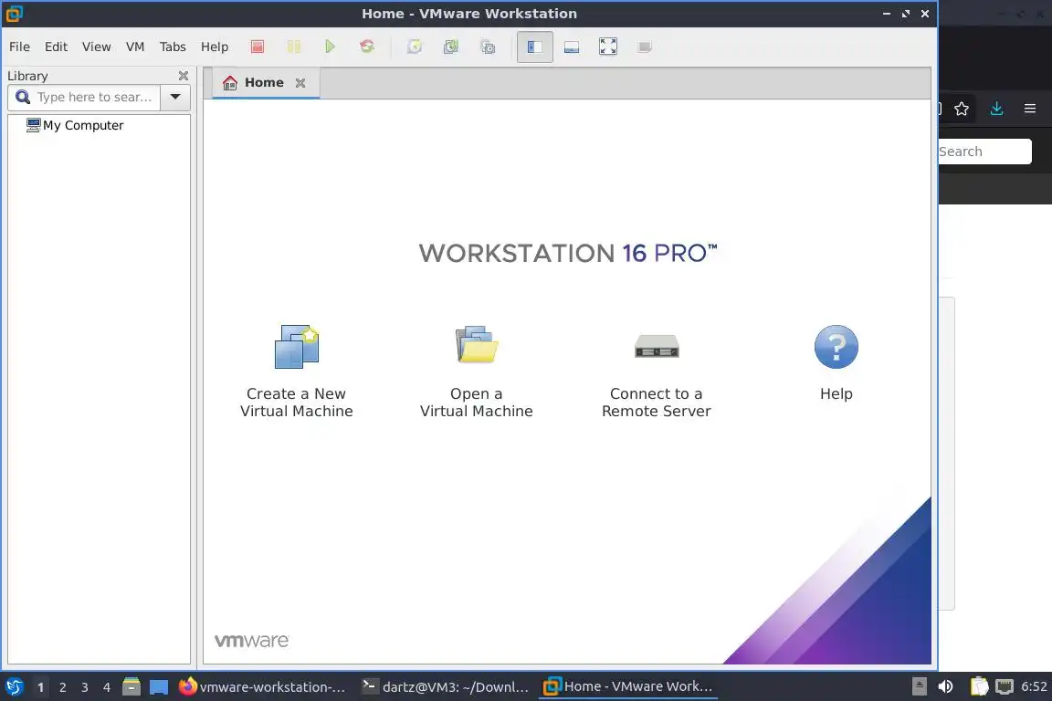Switch to workspace 3 in the taskbar

click(85, 687)
